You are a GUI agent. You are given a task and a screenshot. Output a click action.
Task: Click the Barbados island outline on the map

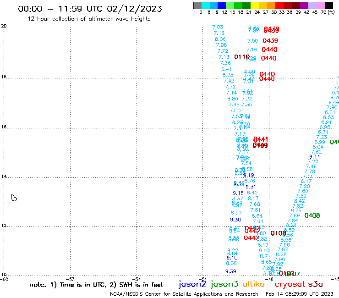coord(14,198)
